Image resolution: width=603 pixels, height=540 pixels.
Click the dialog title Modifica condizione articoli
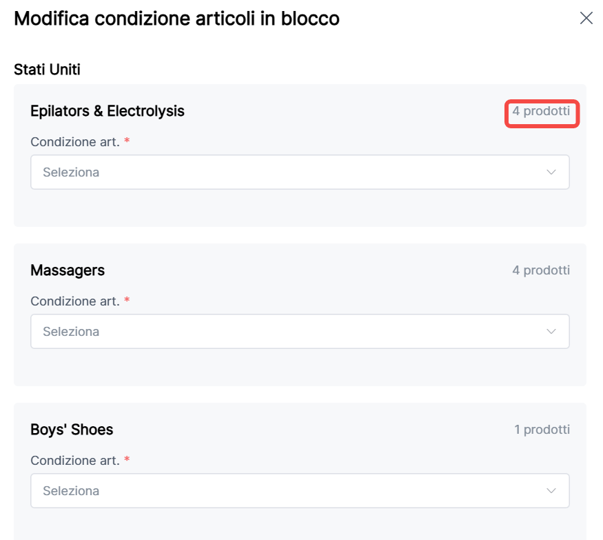click(176, 19)
